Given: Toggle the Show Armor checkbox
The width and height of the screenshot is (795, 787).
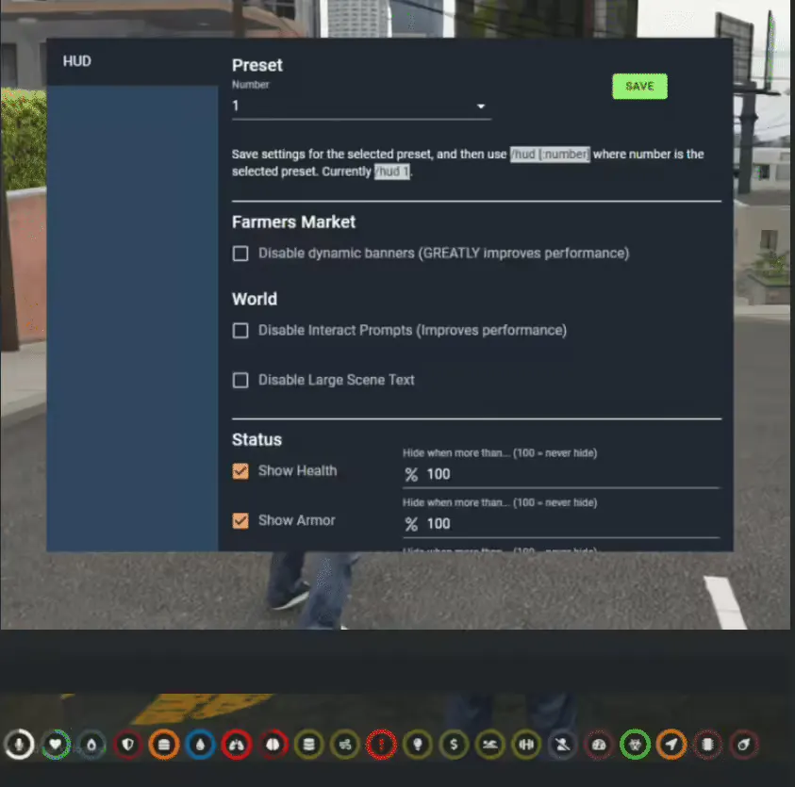Looking at the screenshot, I should [240, 520].
